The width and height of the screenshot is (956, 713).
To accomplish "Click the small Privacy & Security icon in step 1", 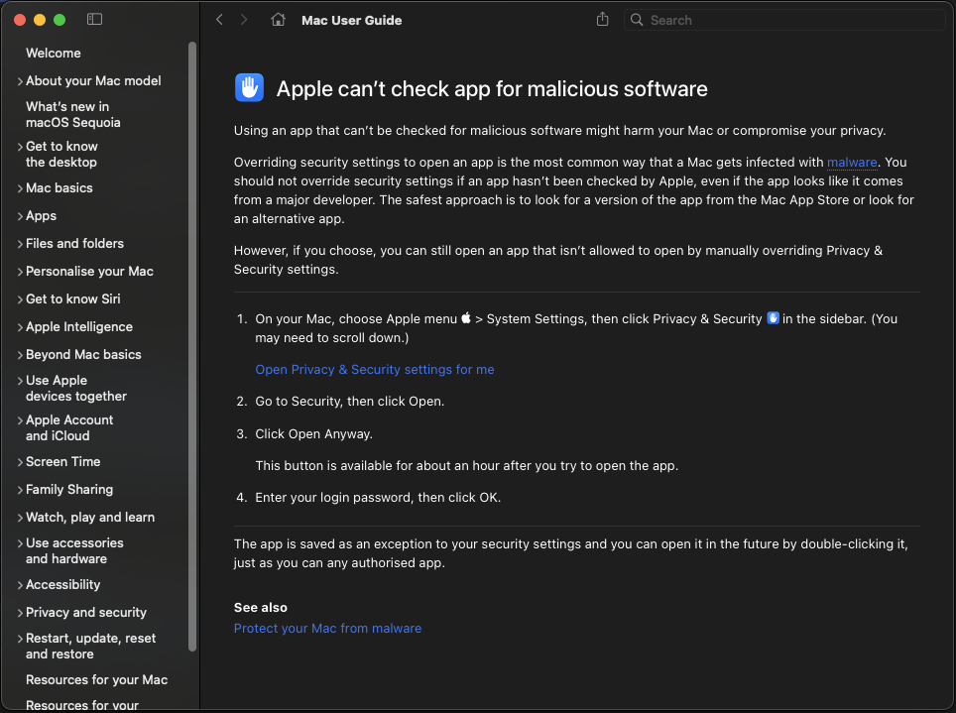I will 773,318.
